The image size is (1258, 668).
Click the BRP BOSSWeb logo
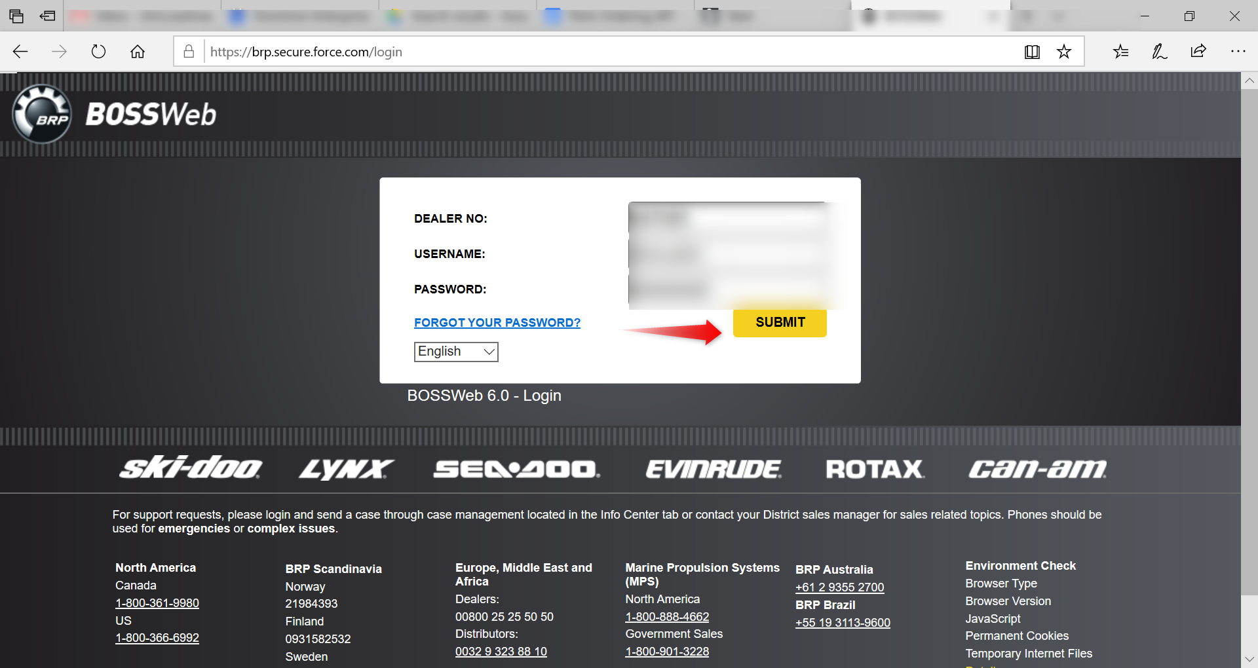(x=113, y=113)
